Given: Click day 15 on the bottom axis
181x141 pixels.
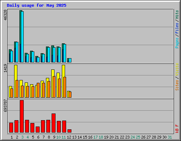Looking at the screenshot, I should [85, 137].
